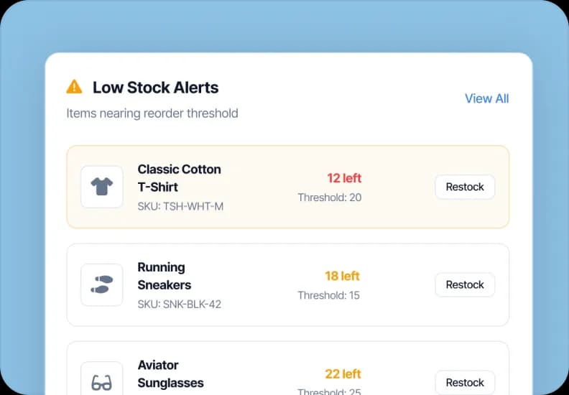The width and height of the screenshot is (569, 395).
Task: Select the Running Sneakers product name
Action: click(x=164, y=276)
